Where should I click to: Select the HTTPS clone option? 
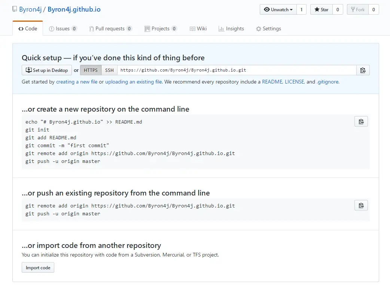91,70
